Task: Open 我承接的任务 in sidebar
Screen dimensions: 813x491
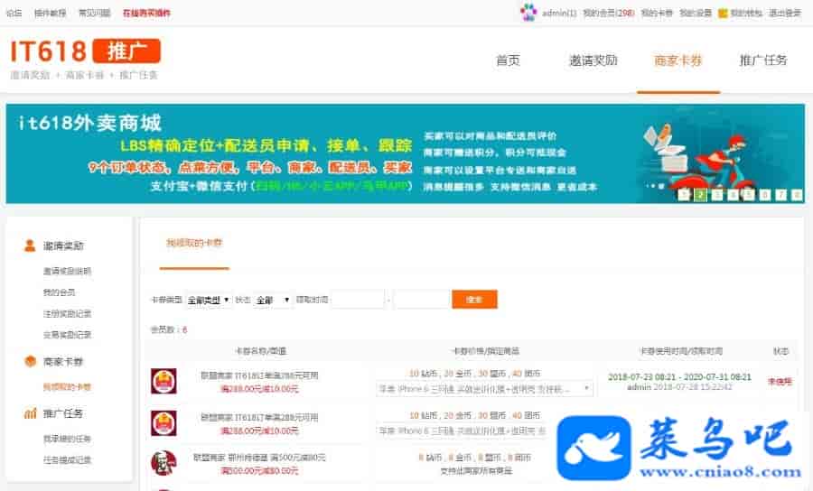Action: [x=67, y=439]
